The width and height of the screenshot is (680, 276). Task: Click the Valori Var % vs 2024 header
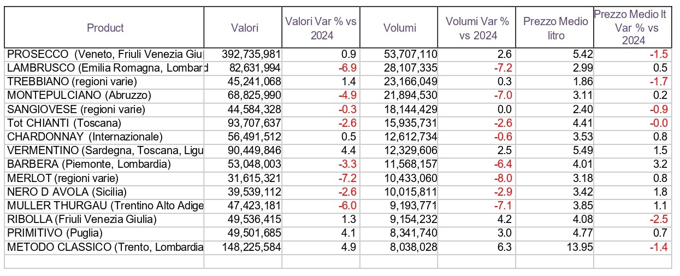click(x=321, y=28)
